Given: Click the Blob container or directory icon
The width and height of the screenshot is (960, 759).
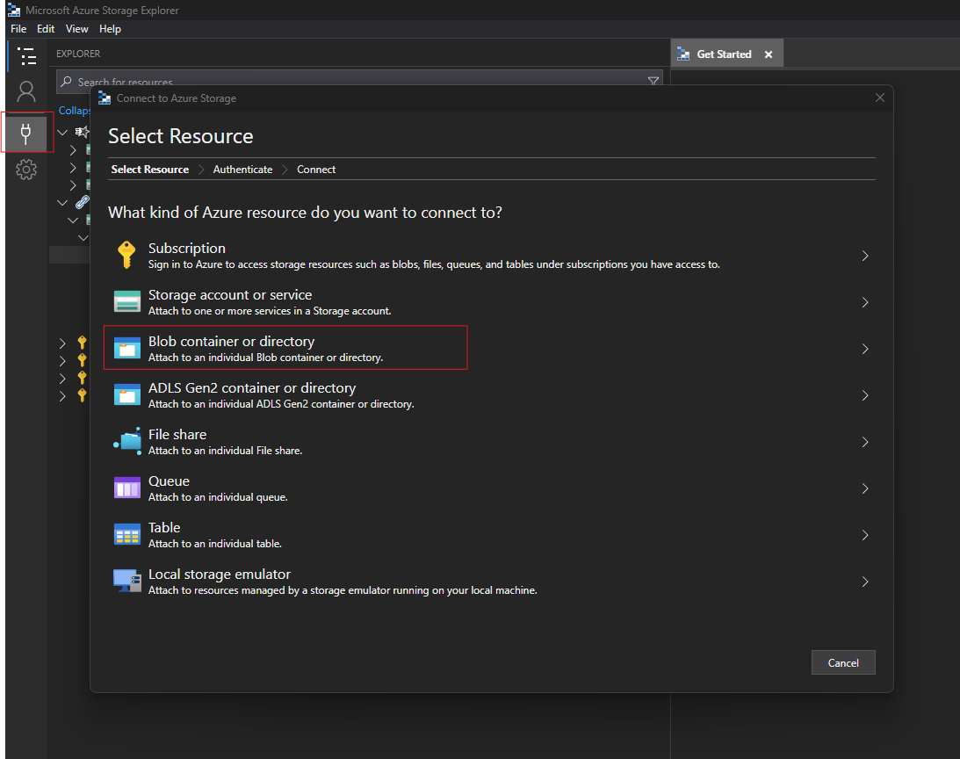Looking at the screenshot, I should [127, 348].
